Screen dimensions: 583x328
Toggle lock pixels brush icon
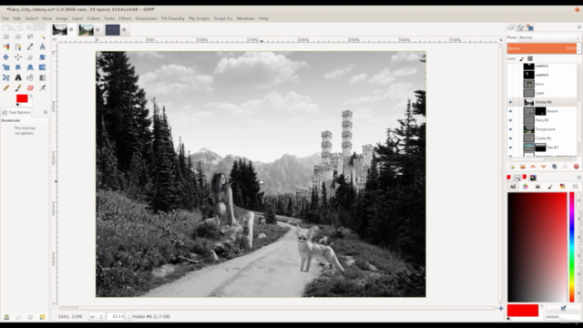(x=521, y=58)
